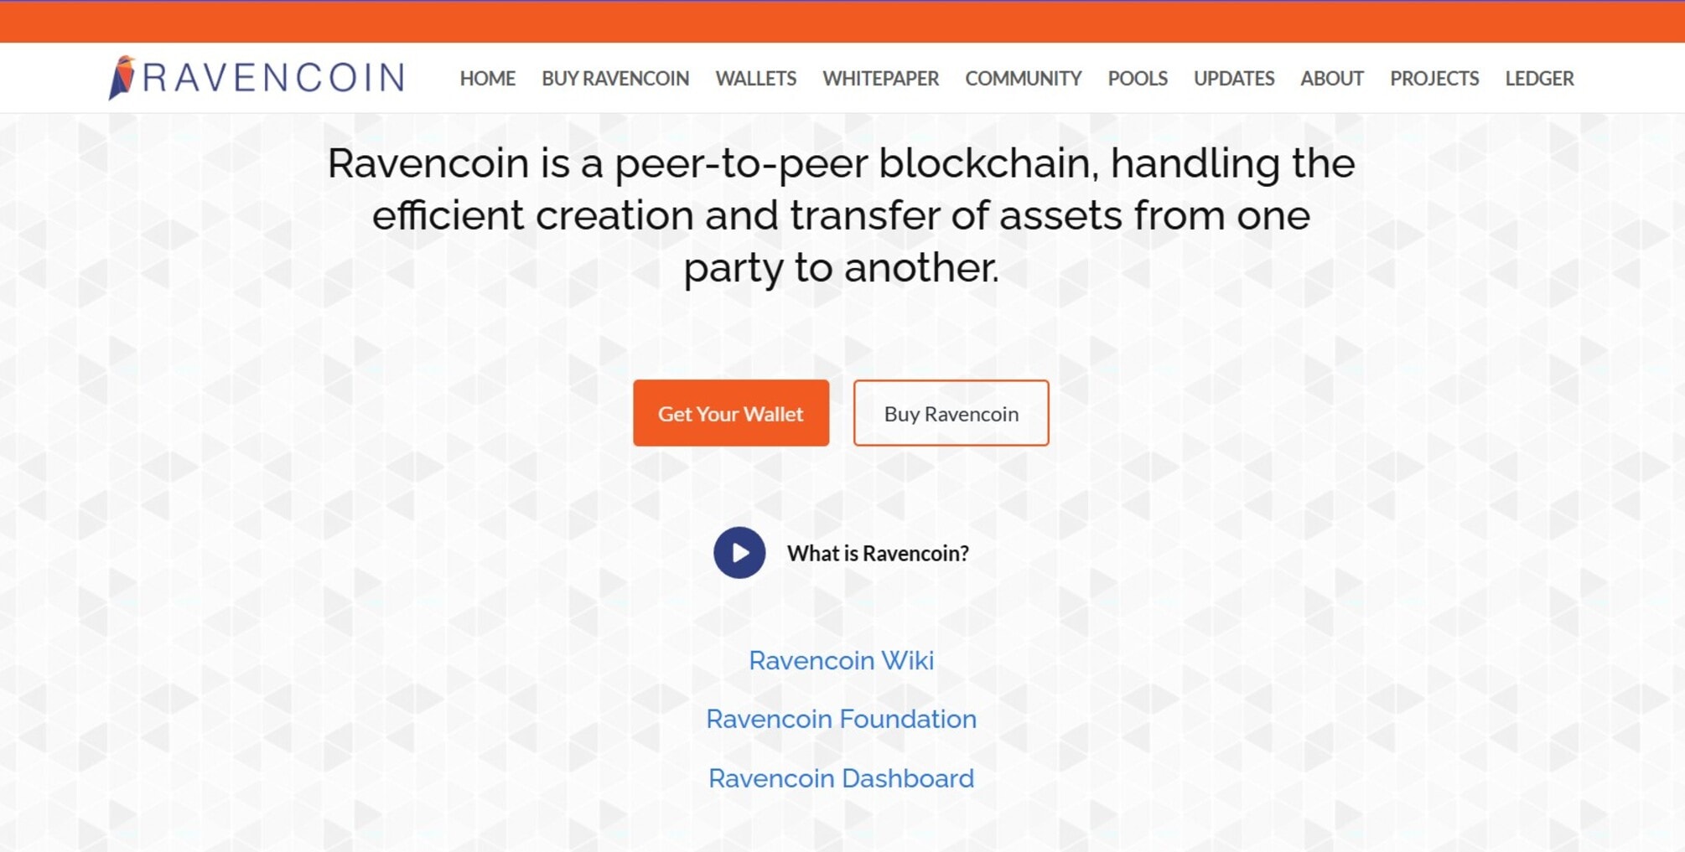Select LEDGER from the navigation bar
Image resolution: width=1685 pixels, height=852 pixels.
pos(1538,78)
